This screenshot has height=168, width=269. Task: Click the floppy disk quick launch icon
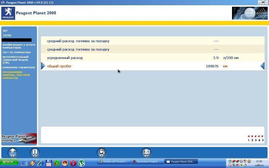coord(49,163)
